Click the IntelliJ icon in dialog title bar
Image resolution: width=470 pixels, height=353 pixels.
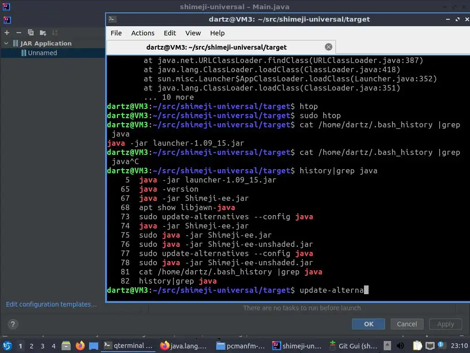point(7,20)
